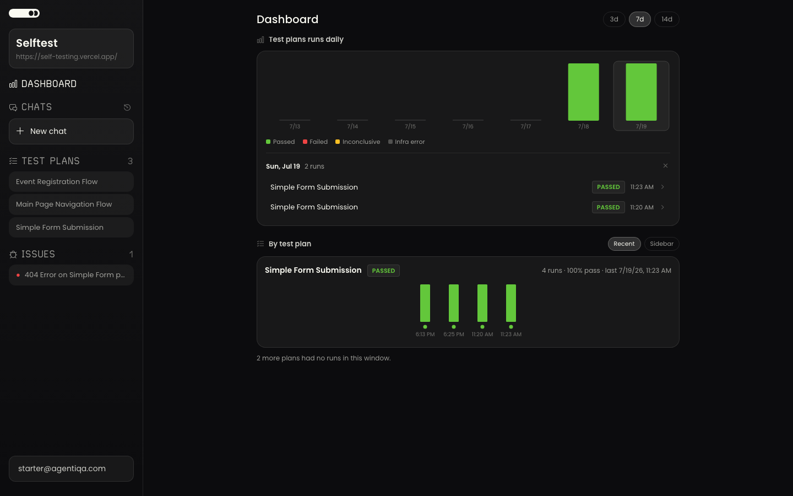Select the 7/15 day column in chart
Image resolution: width=793 pixels, height=496 pixels.
point(410,96)
